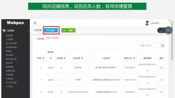This screenshot has width=175, height=98.
Task: Click the 门店管理 store icon in sidebar
Action: [x=4, y=31]
